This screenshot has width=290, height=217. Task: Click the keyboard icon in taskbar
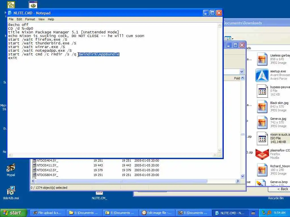[253, 213]
